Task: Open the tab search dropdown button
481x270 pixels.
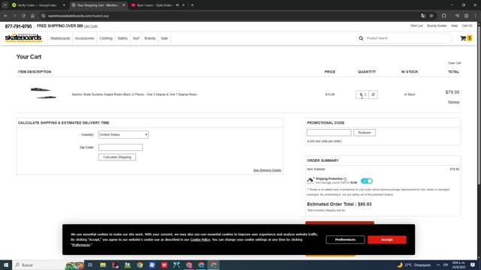Action: pyautogui.click(x=5, y=5)
